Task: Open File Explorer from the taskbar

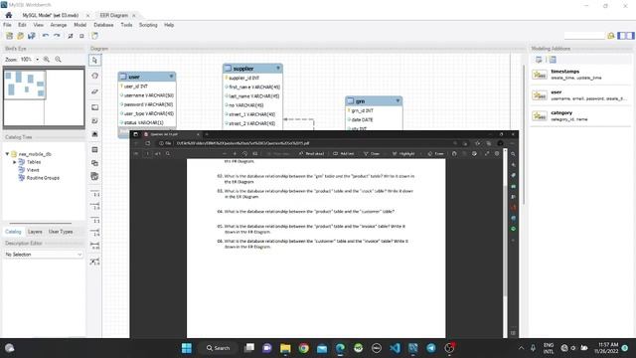Action: (285, 348)
